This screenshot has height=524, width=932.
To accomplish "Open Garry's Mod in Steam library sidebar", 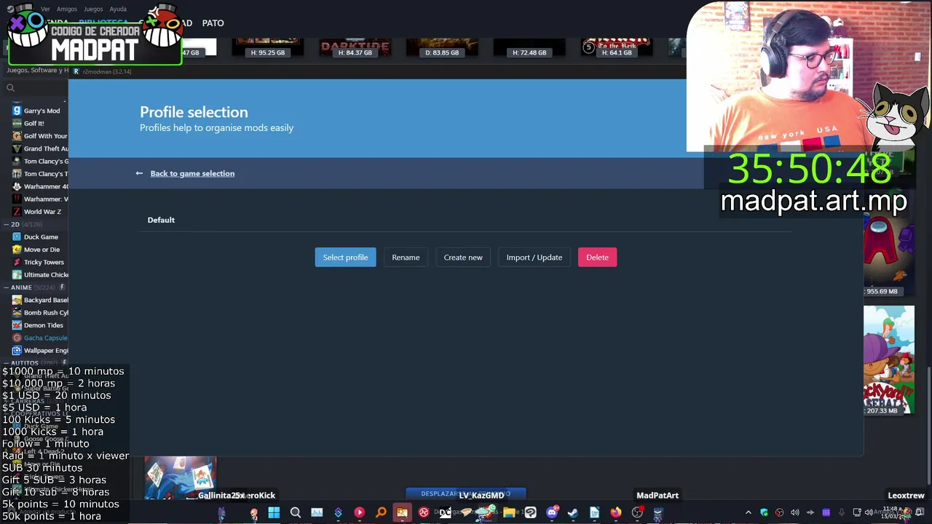I will [x=42, y=111].
